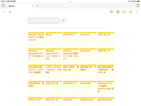Toggle the right sidebar panel
Viewport: 141px width, 106px height.
coord(137,6)
